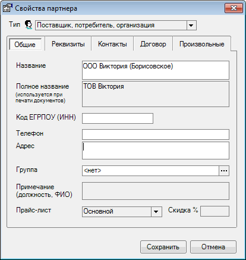This screenshot has width=246, height=260.
Task: Click the partner type person icon
Action: 29,25
